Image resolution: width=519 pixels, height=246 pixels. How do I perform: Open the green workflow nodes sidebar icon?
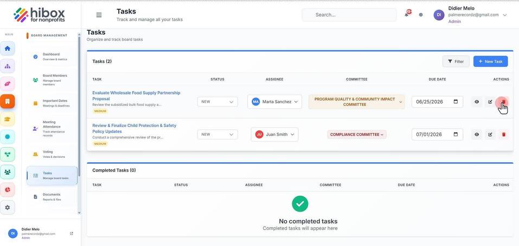(x=7, y=154)
